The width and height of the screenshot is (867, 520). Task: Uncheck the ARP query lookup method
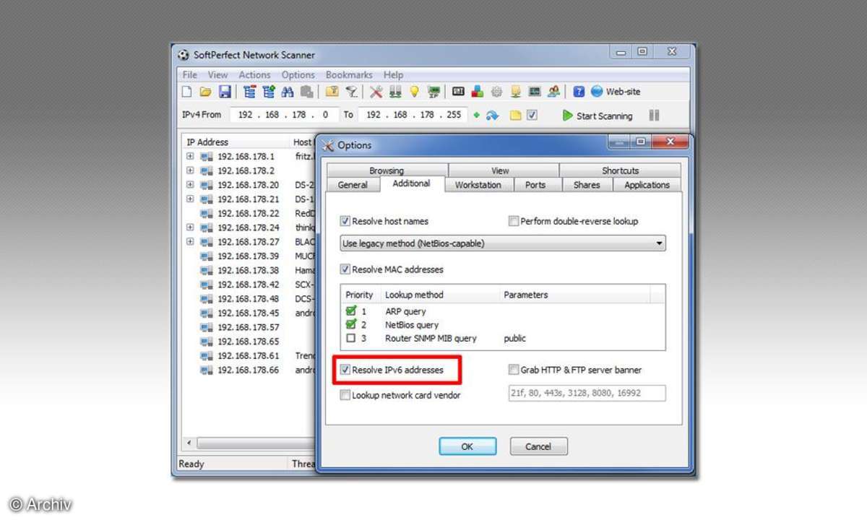(351, 311)
